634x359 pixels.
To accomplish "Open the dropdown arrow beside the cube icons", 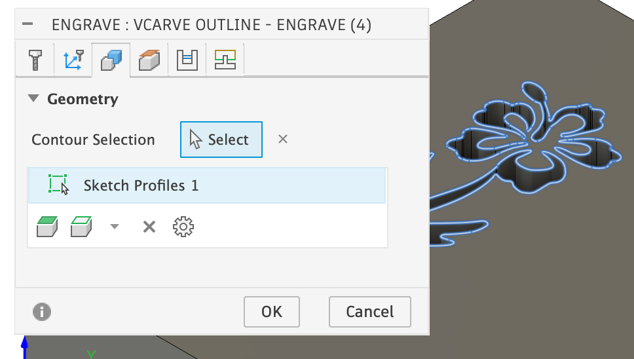I will pyautogui.click(x=115, y=227).
